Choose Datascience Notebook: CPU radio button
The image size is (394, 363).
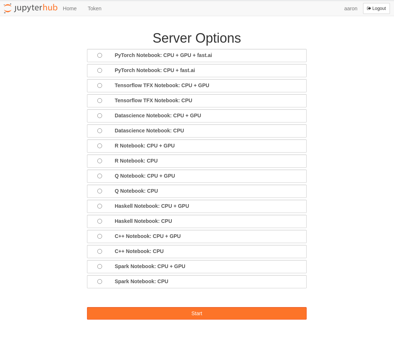[x=100, y=131]
